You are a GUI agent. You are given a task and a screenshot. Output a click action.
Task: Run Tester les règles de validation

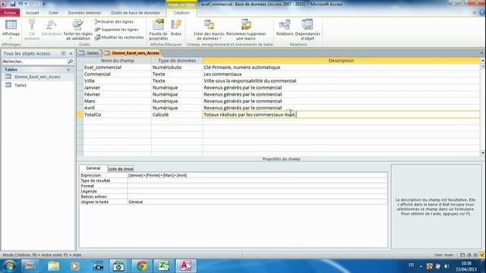77,30
